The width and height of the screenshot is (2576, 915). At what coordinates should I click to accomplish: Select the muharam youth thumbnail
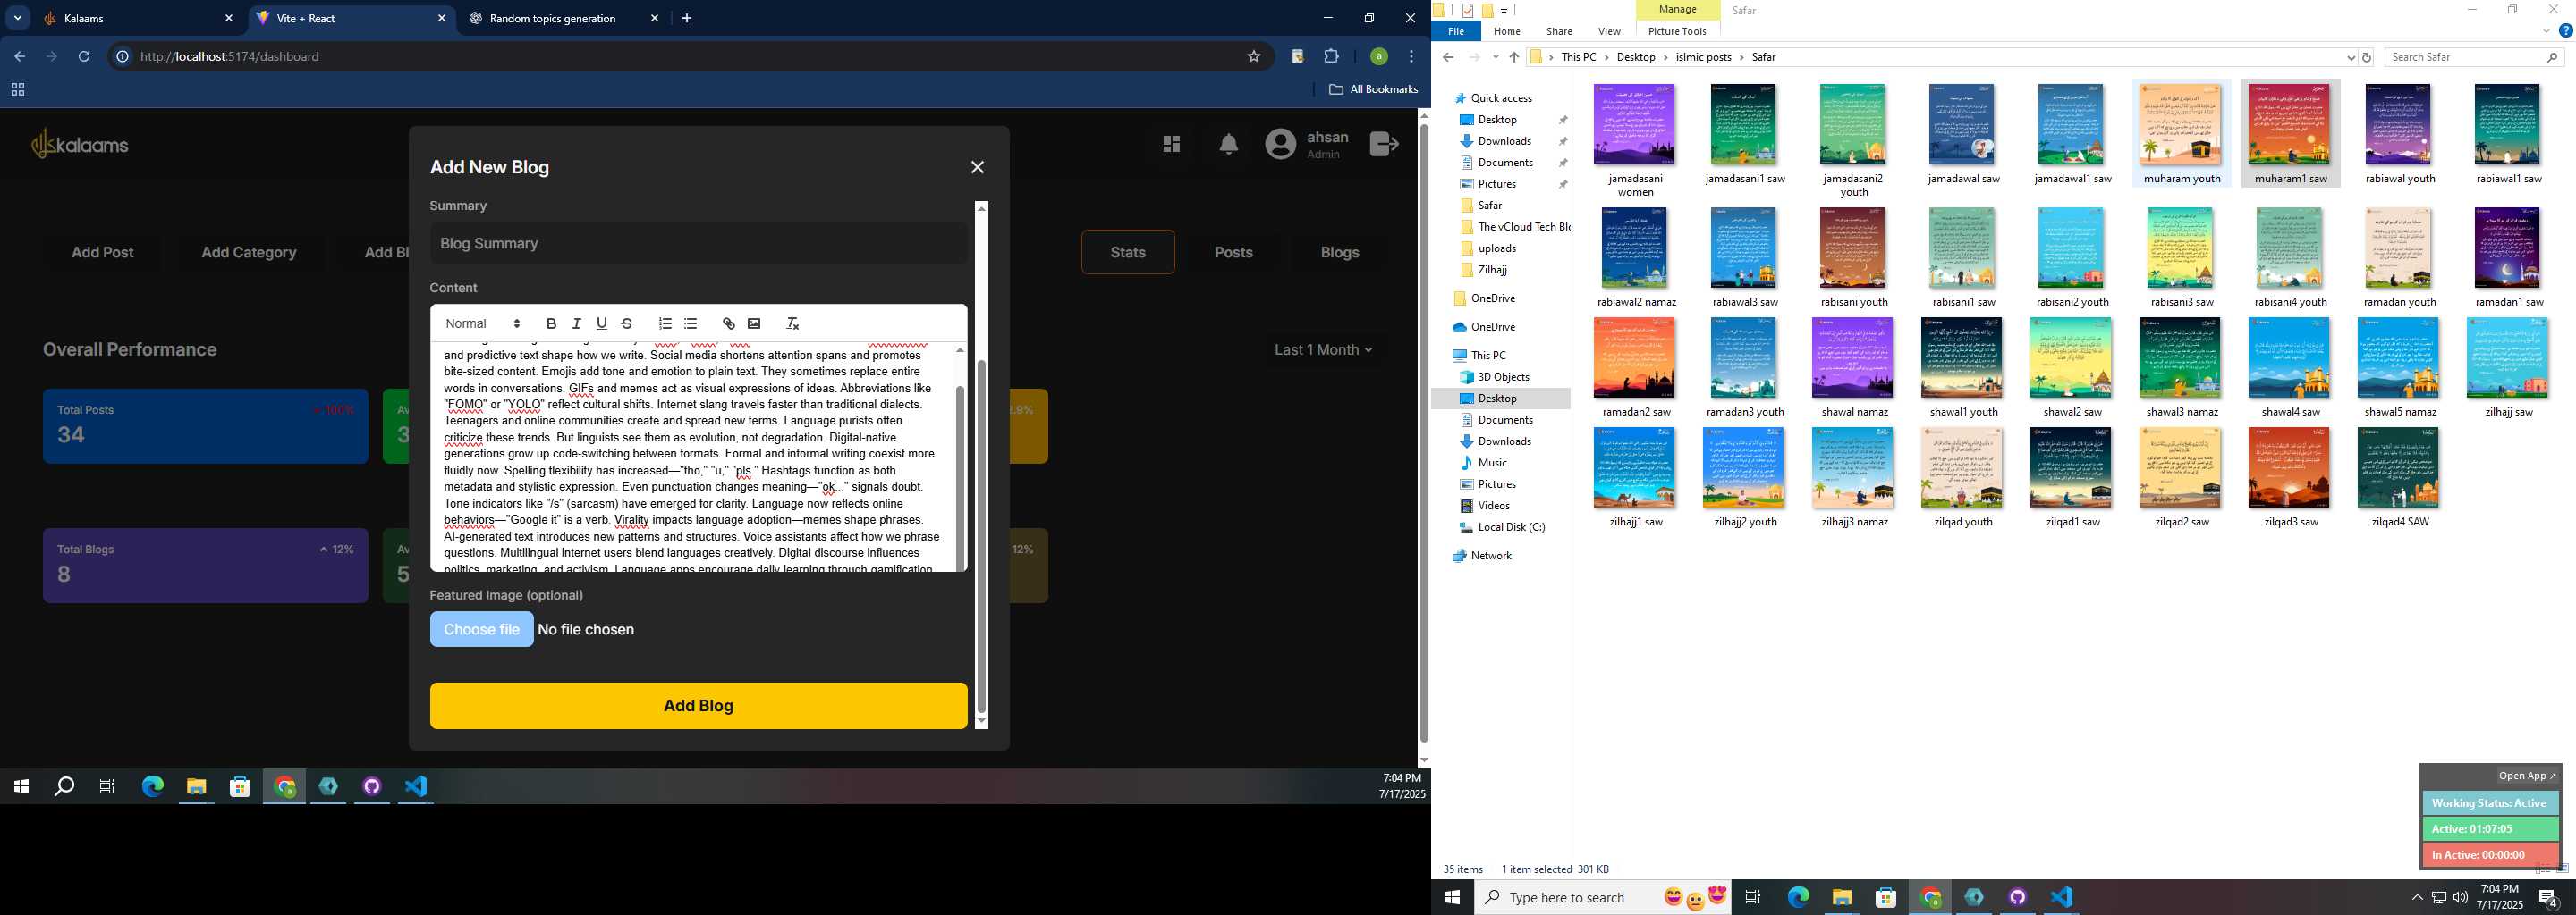coord(2181,134)
